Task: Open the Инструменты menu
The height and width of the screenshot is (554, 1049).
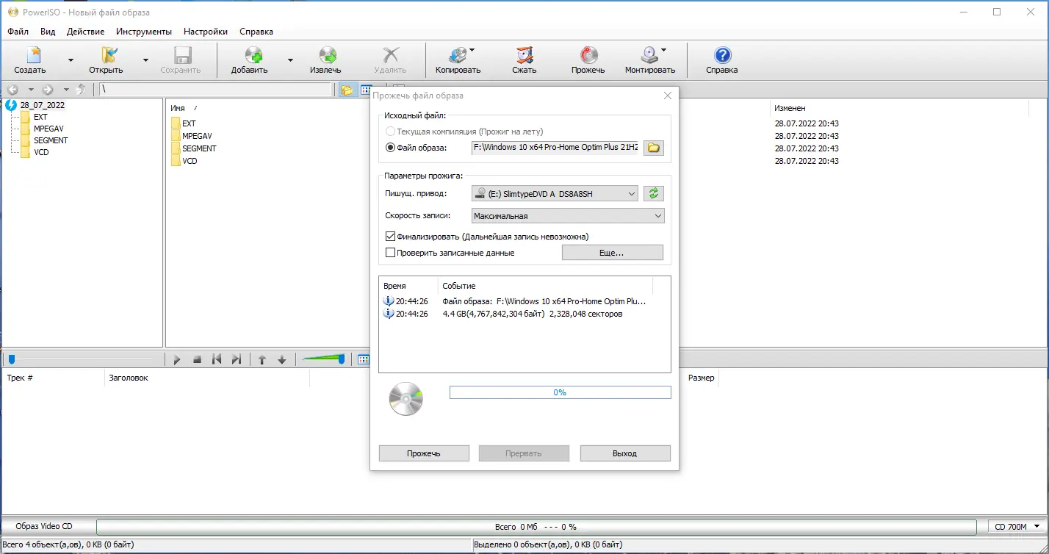Action: (144, 32)
